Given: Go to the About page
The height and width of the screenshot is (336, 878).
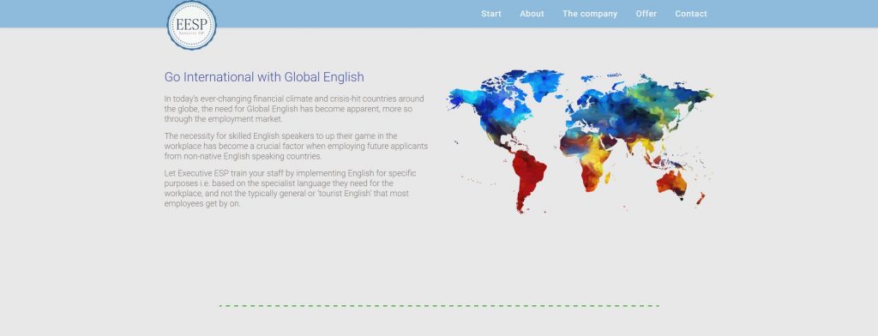Looking at the screenshot, I should (532, 14).
